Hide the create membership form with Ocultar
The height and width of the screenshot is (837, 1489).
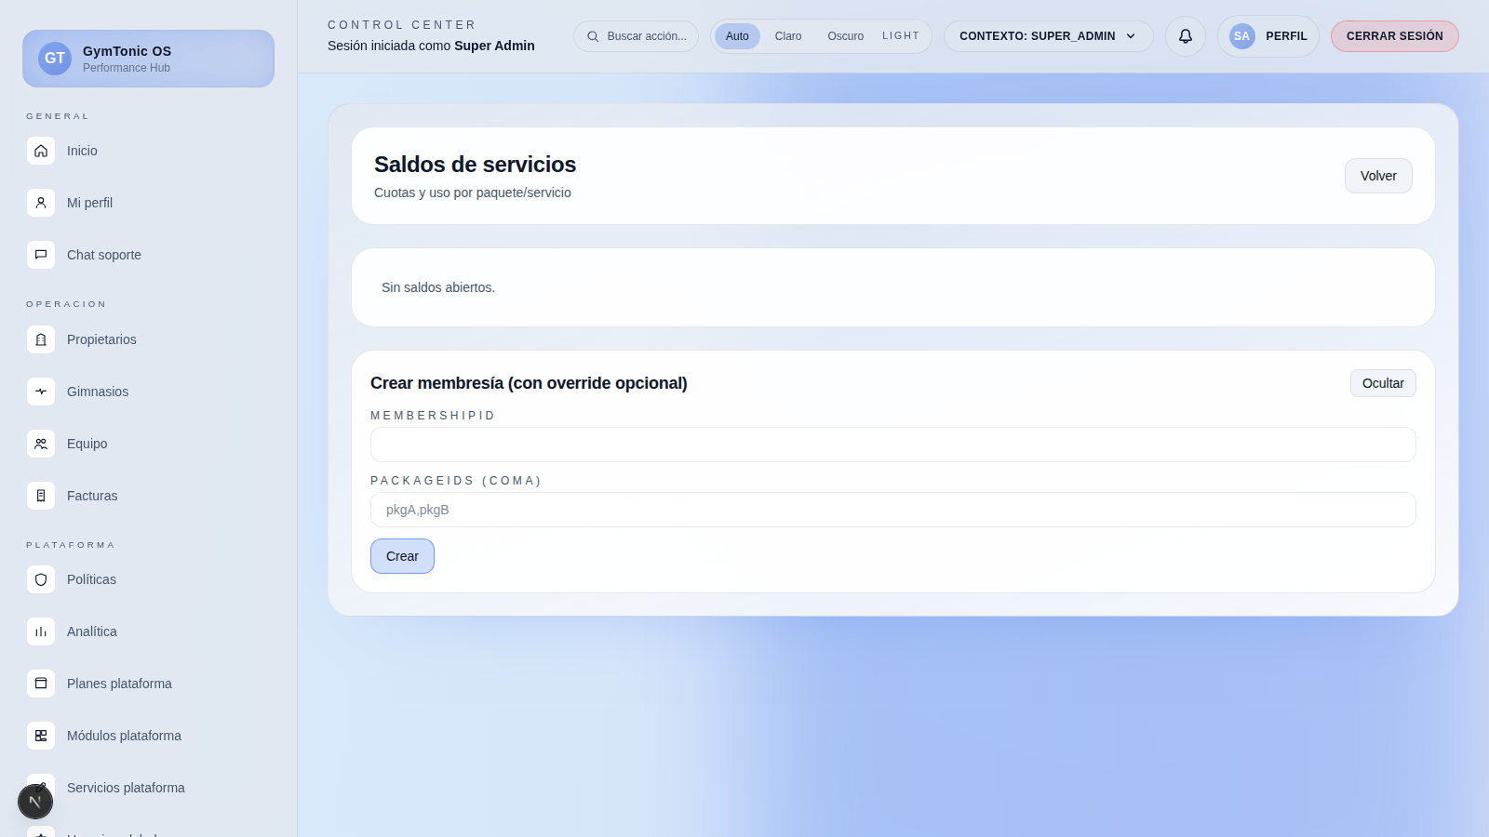(x=1382, y=383)
